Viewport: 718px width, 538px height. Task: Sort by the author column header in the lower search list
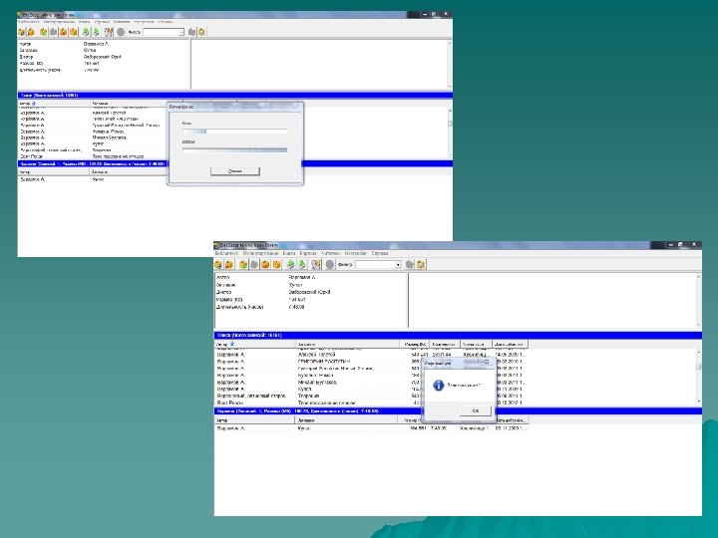point(254,344)
